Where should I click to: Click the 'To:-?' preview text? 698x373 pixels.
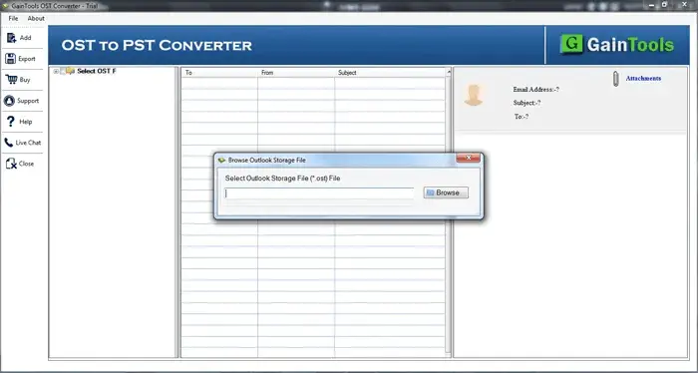coord(522,117)
